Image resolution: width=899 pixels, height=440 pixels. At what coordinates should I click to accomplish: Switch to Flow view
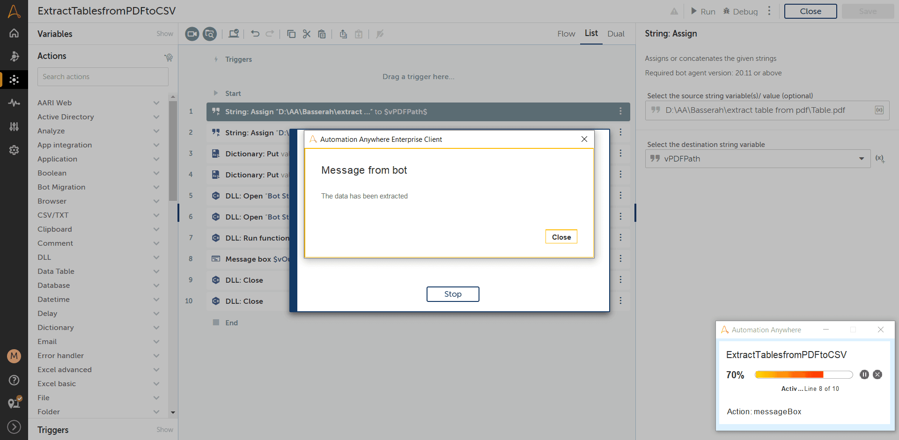(566, 34)
